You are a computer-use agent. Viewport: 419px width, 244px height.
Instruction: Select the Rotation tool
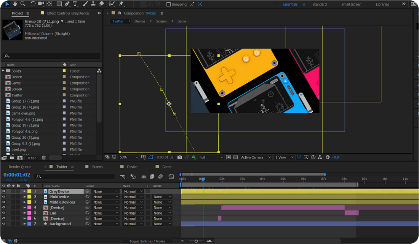[33, 4]
